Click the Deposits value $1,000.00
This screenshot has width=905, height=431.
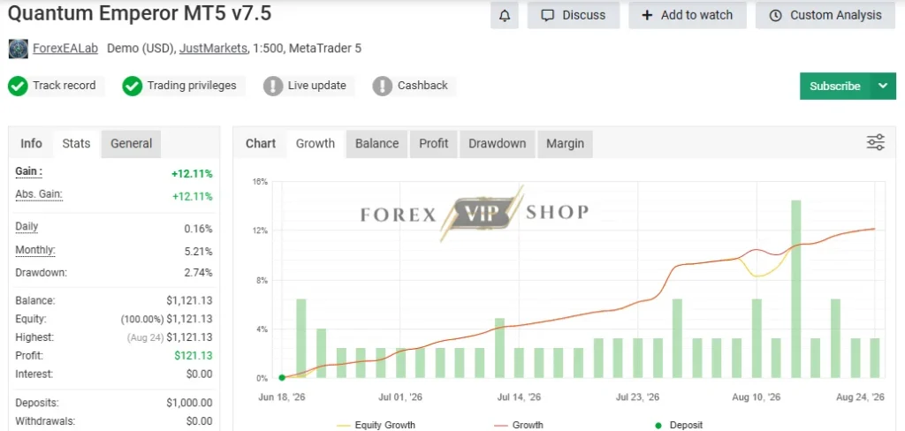pos(189,403)
